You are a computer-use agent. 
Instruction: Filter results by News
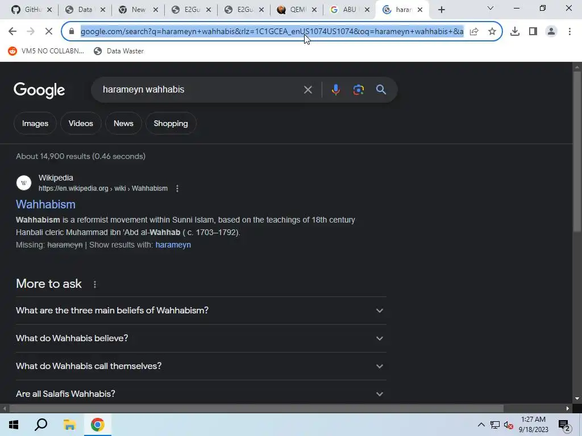tap(123, 123)
